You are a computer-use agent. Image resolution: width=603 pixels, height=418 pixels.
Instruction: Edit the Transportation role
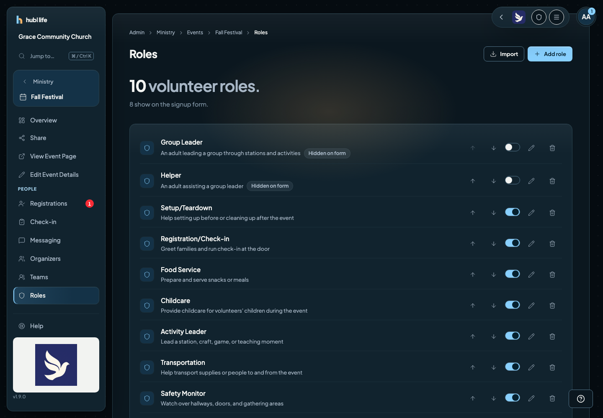tap(531, 367)
